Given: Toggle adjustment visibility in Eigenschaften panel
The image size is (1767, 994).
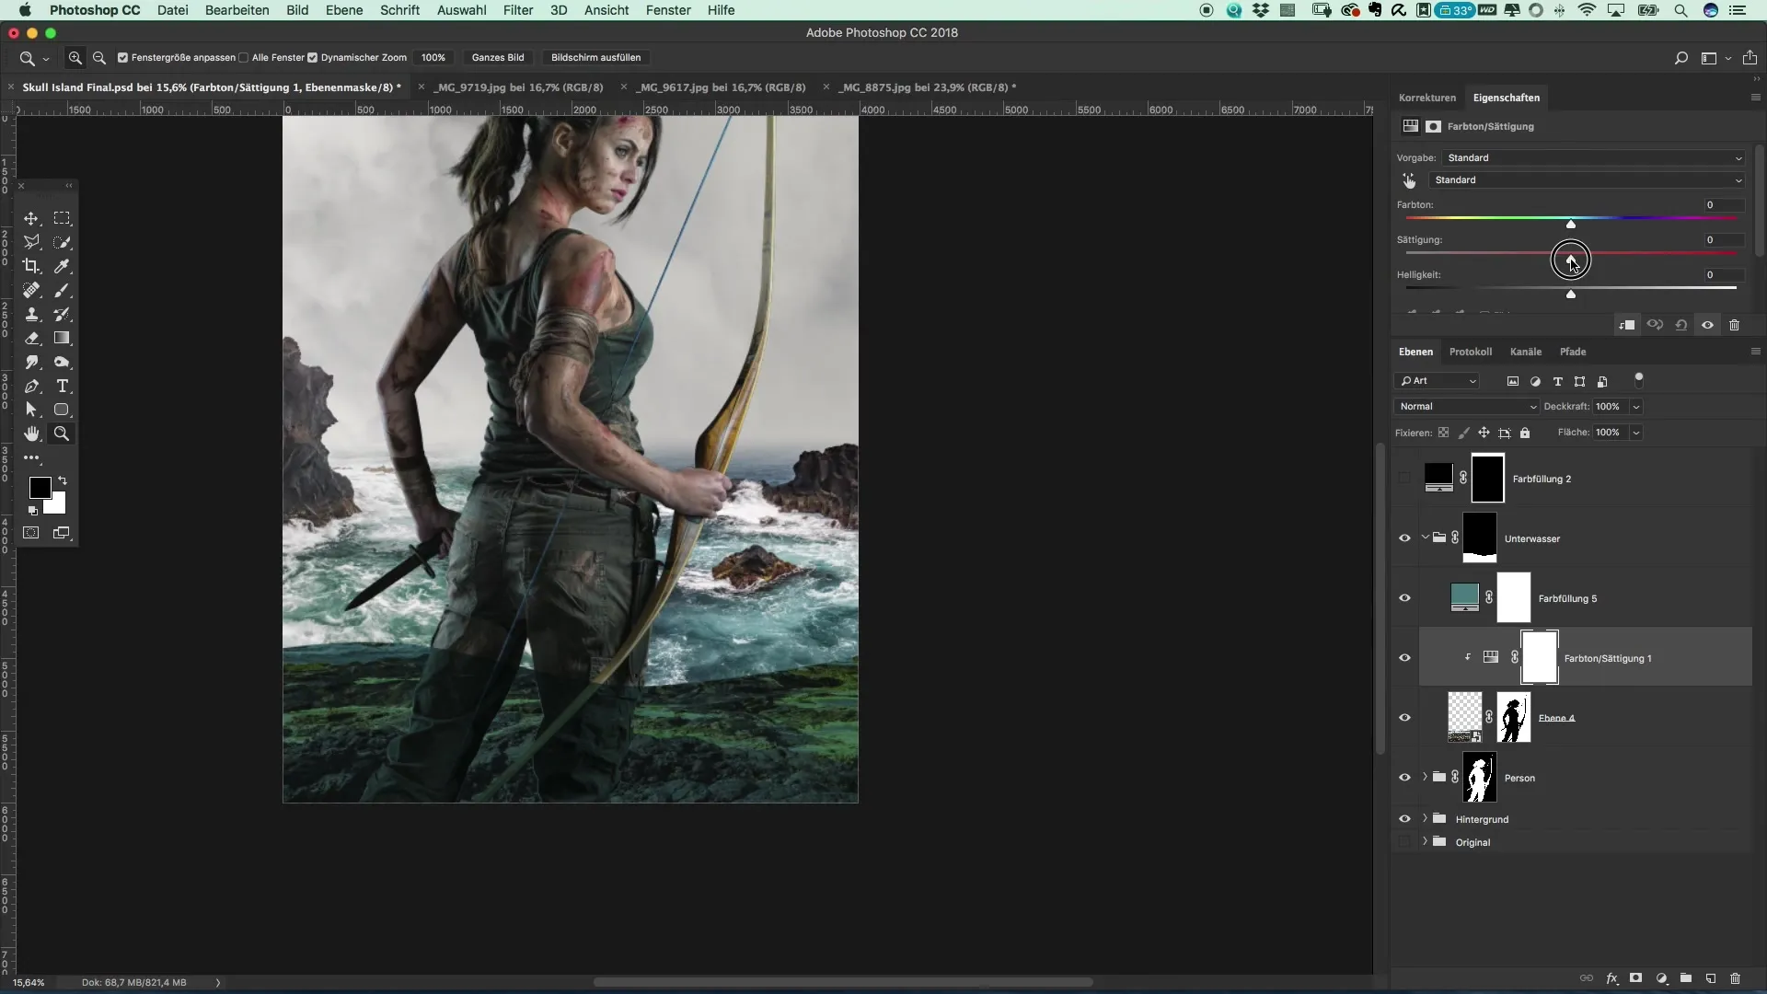Looking at the screenshot, I should click(1707, 325).
